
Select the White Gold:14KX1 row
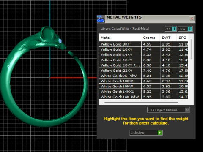pos(143,92)
